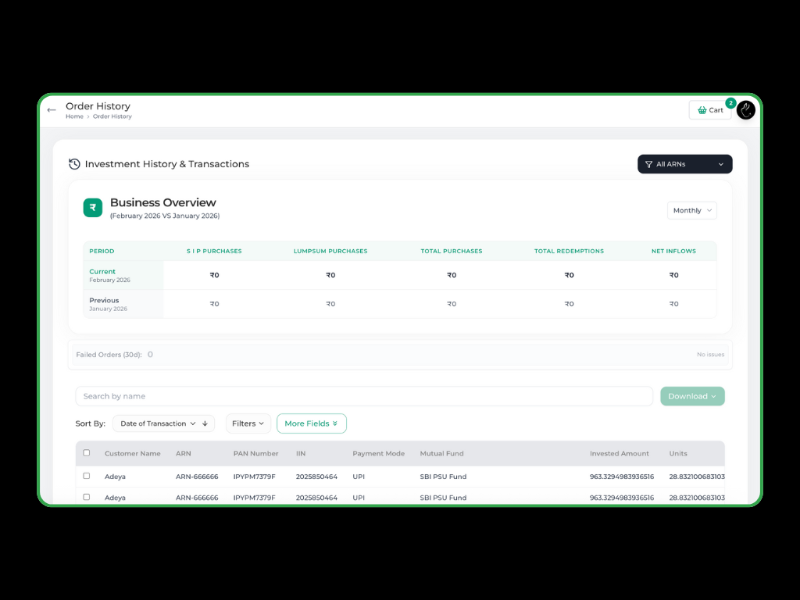The width and height of the screenshot is (800, 600).
Task: Open the profile avatar in header
Action: pos(745,110)
